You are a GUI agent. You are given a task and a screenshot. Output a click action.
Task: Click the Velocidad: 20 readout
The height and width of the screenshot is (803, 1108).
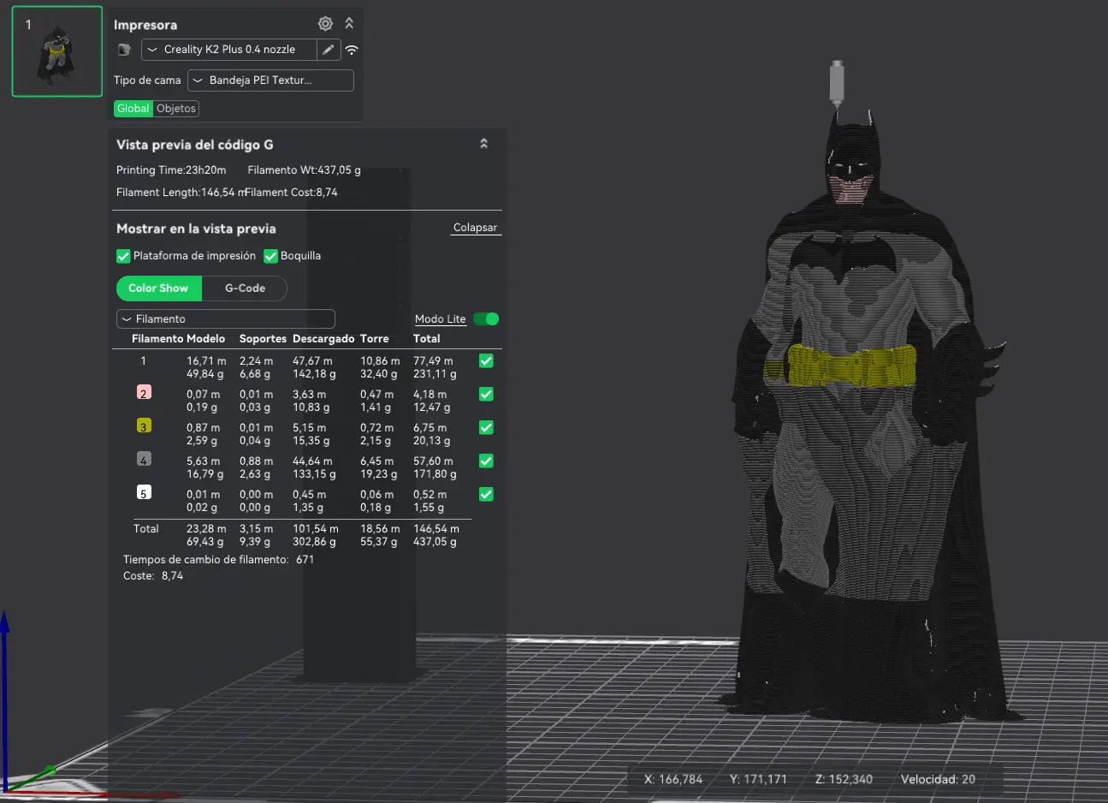click(938, 780)
